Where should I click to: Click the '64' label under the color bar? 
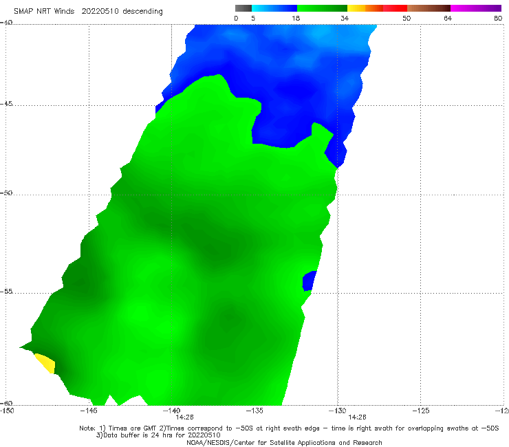[x=448, y=18]
